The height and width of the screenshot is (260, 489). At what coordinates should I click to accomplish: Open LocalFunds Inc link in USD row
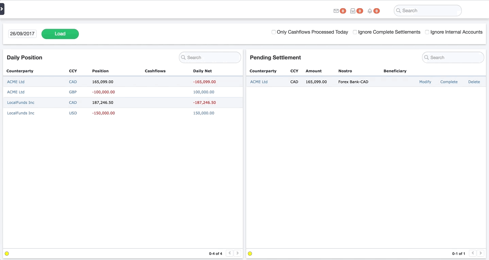pyautogui.click(x=21, y=113)
